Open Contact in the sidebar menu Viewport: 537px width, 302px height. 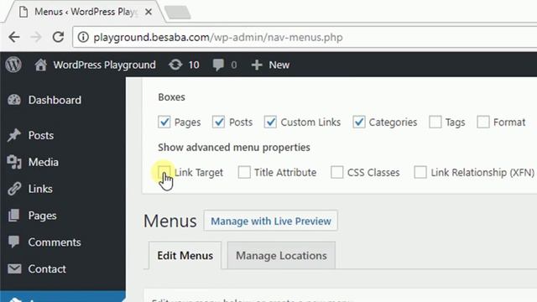(x=47, y=268)
